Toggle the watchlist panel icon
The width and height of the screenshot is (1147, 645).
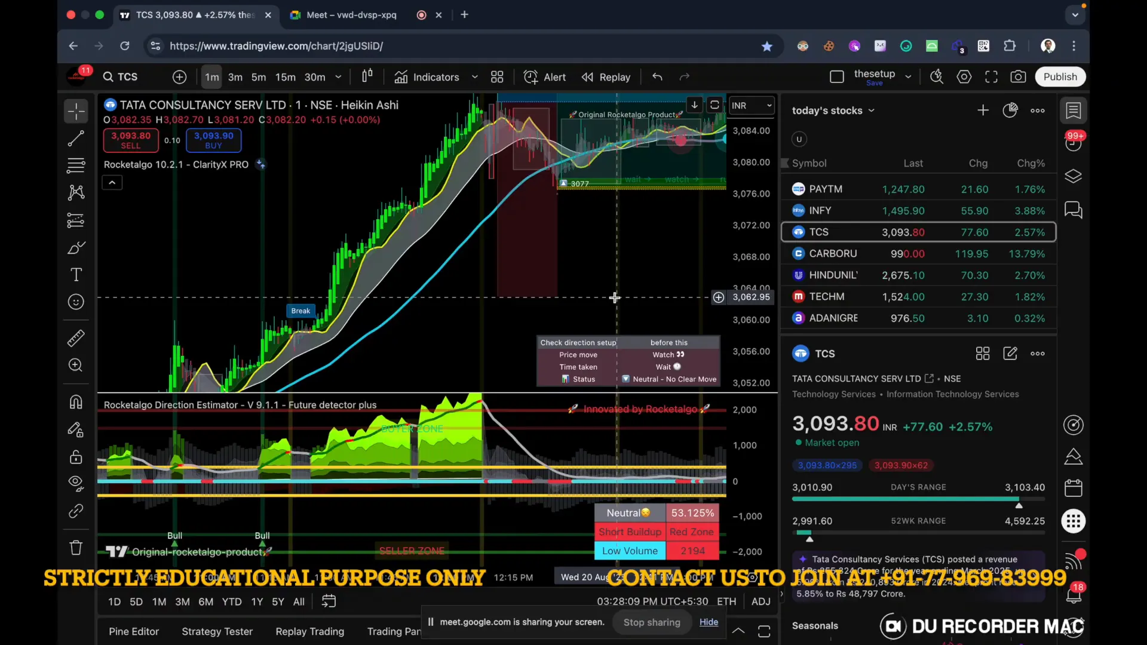coord(1074,110)
